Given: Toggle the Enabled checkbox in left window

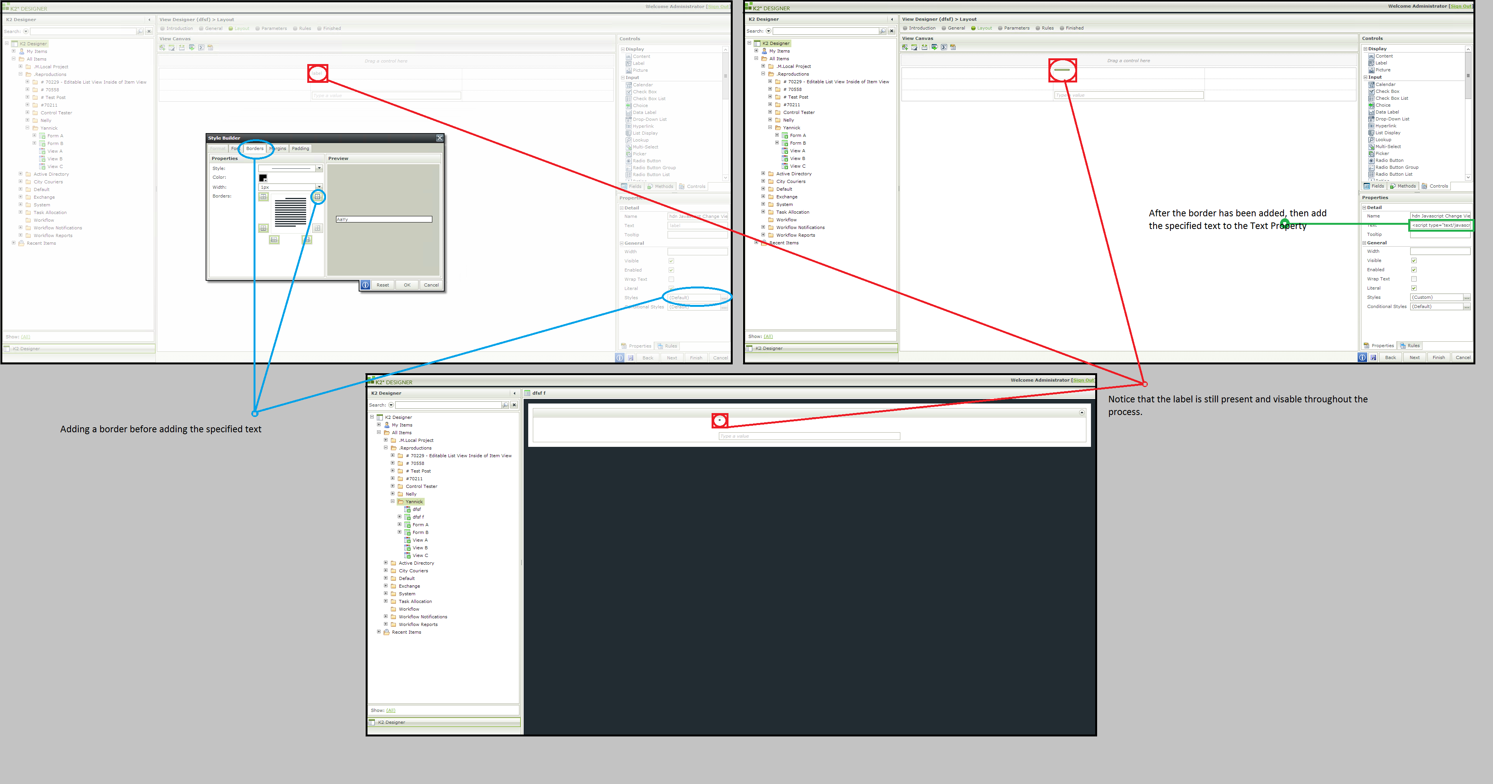Looking at the screenshot, I should (x=671, y=270).
